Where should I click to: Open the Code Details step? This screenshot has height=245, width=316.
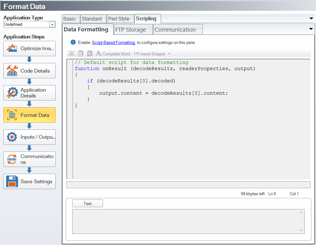30,71
